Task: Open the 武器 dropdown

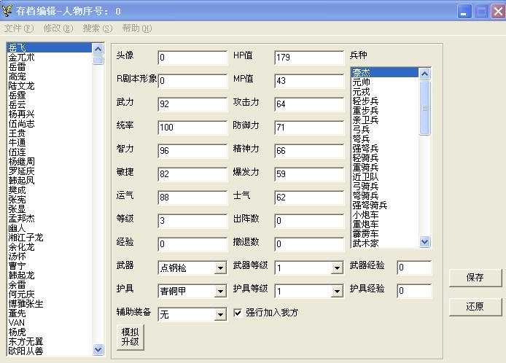Action: point(220,268)
